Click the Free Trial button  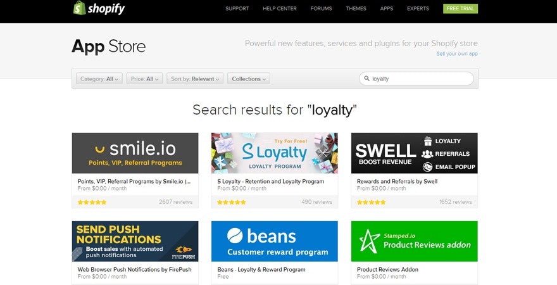click(x=461, y=9)
